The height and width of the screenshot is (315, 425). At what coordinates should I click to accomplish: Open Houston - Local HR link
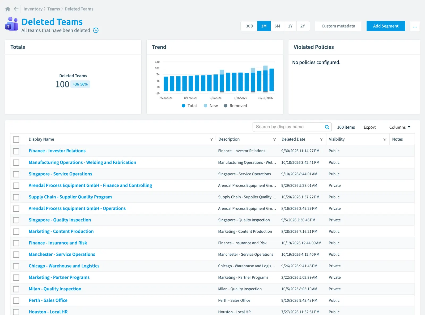tap(48, 312)
